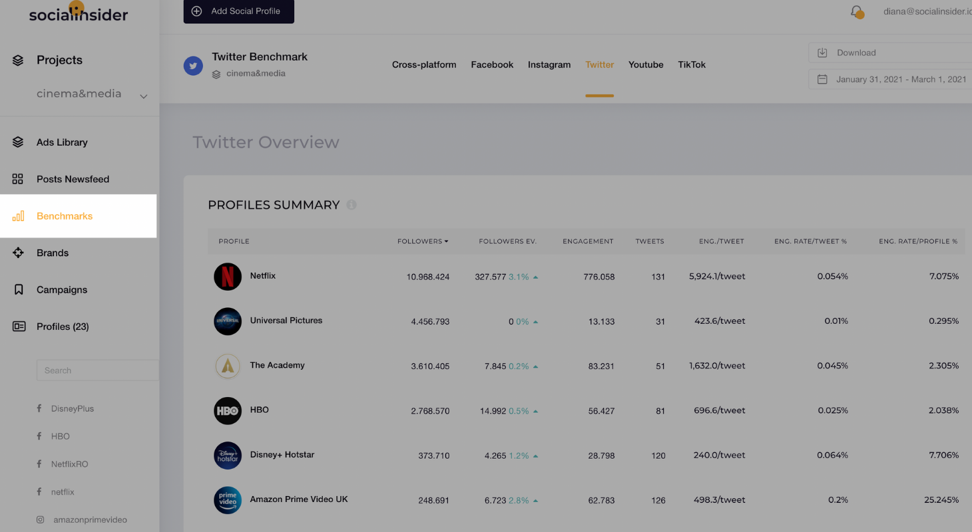Click the Brands crosshair icon

tap(18, 253)
